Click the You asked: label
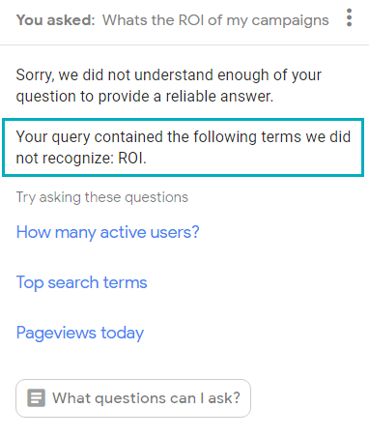Screen dimensions: 369x438 [56, 20]
